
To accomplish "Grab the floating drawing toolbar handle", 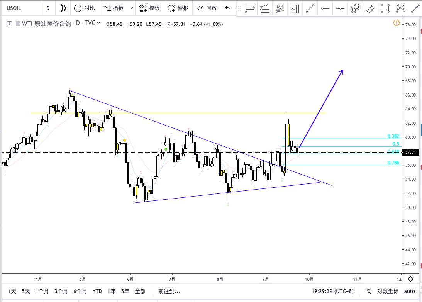I will (239, 8).
